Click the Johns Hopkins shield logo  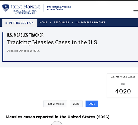pyautogui.click(x=6, y=8)
